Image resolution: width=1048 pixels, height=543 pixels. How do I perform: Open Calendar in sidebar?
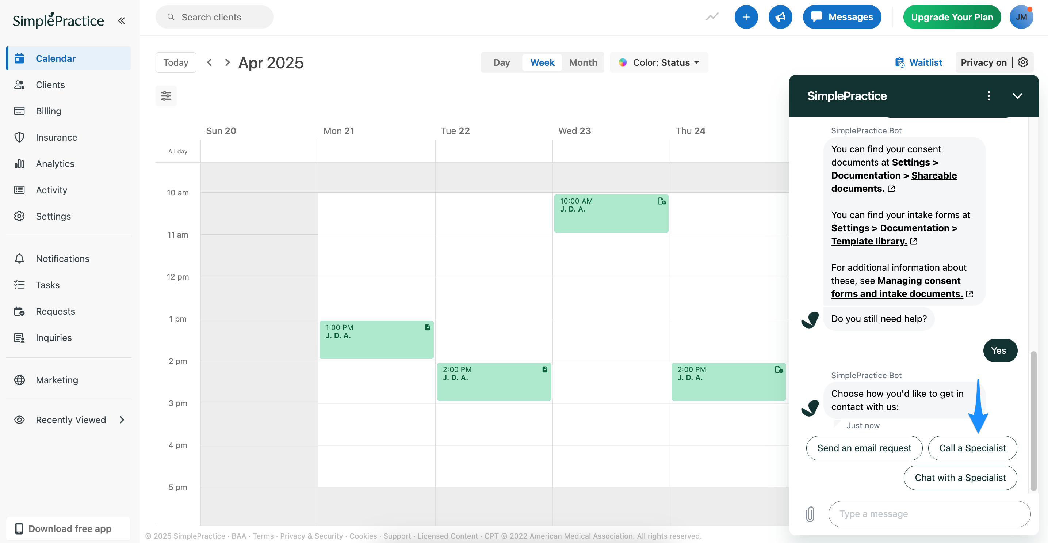point(68,58)
